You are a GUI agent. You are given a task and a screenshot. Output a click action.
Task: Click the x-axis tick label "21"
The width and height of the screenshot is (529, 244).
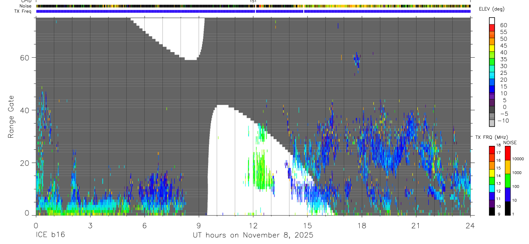(416, 225)
